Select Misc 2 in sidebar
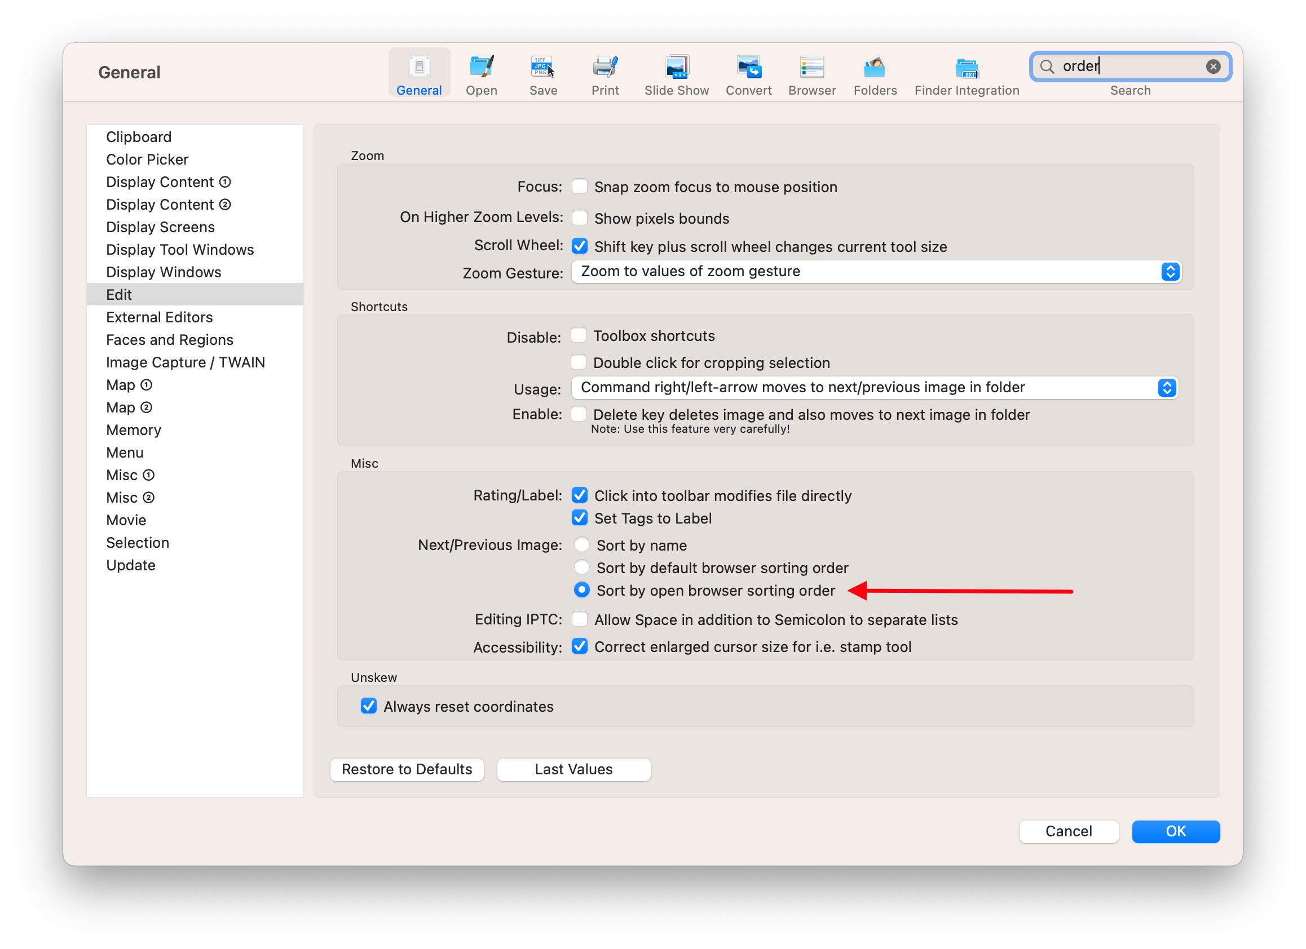This screenshot has height=949, width=1306. tap(195, 497)
